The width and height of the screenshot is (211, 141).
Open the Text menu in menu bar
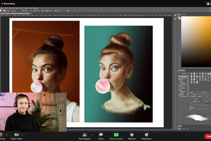click(x=14, y=8)
